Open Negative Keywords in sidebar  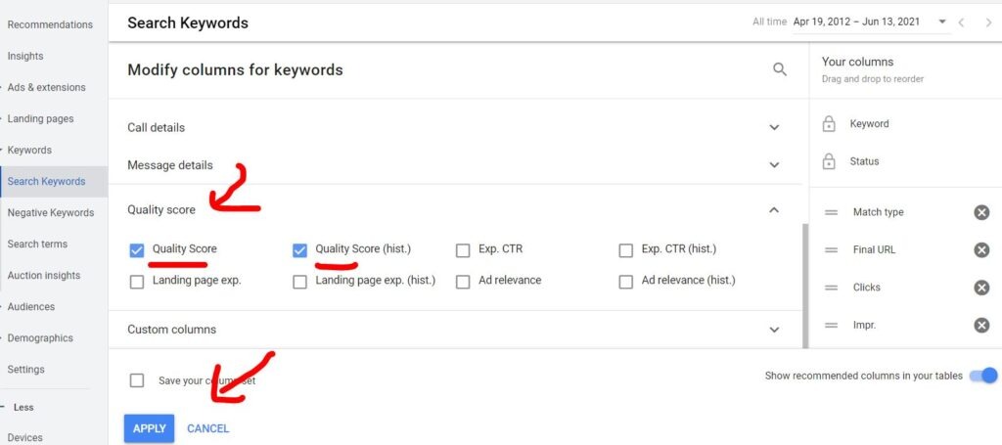click(51, 213)
